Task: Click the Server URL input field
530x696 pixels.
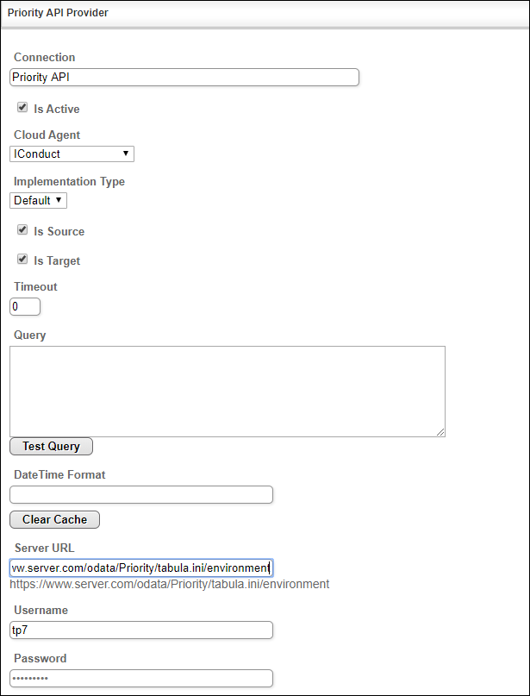Action: click(141, 567)
